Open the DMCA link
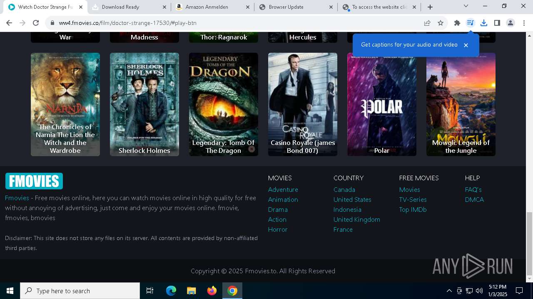This screenshot has width=533, height=299. tap(475, 199)
